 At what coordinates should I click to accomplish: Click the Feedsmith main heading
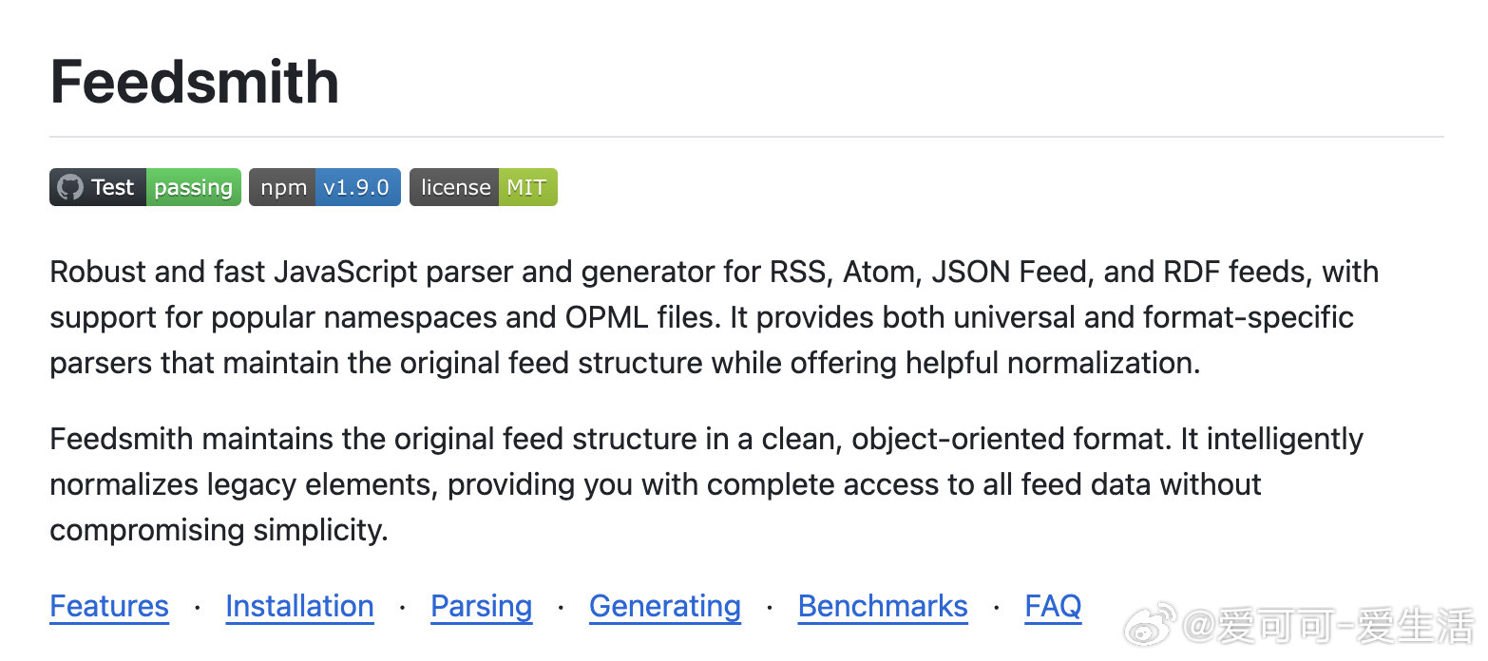click(195, 82)
